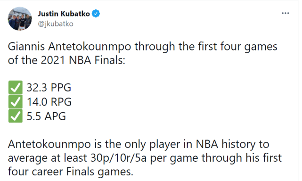Open the @jkubatko handle link
The height and width of the screenshot is (181, 302).
click(56, 24)
